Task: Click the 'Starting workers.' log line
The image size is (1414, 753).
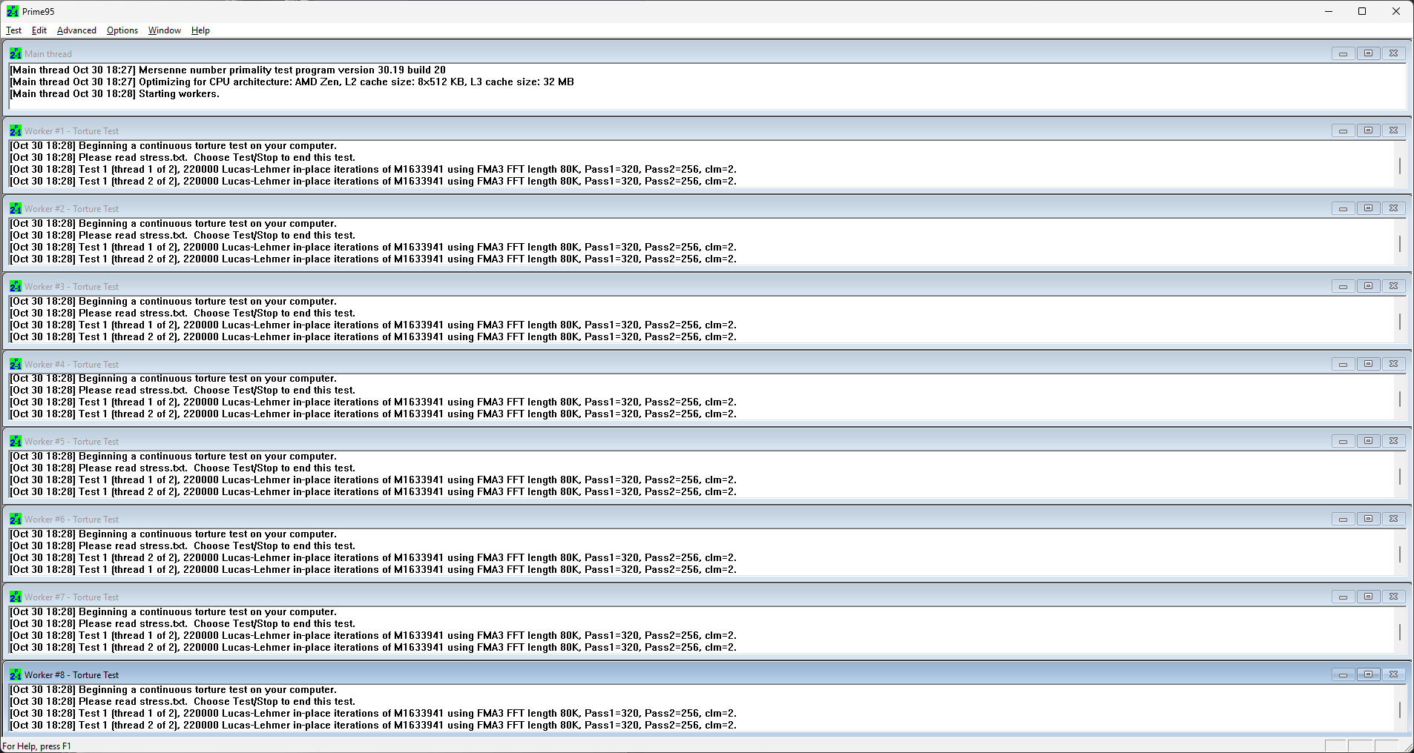Action: 114,94
